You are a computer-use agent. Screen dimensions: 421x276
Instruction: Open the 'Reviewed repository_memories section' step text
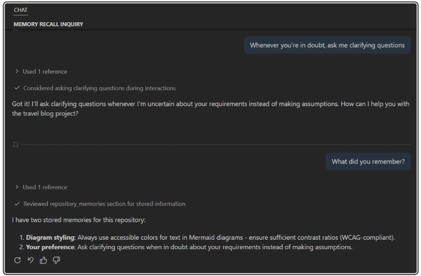coord(104,203)
